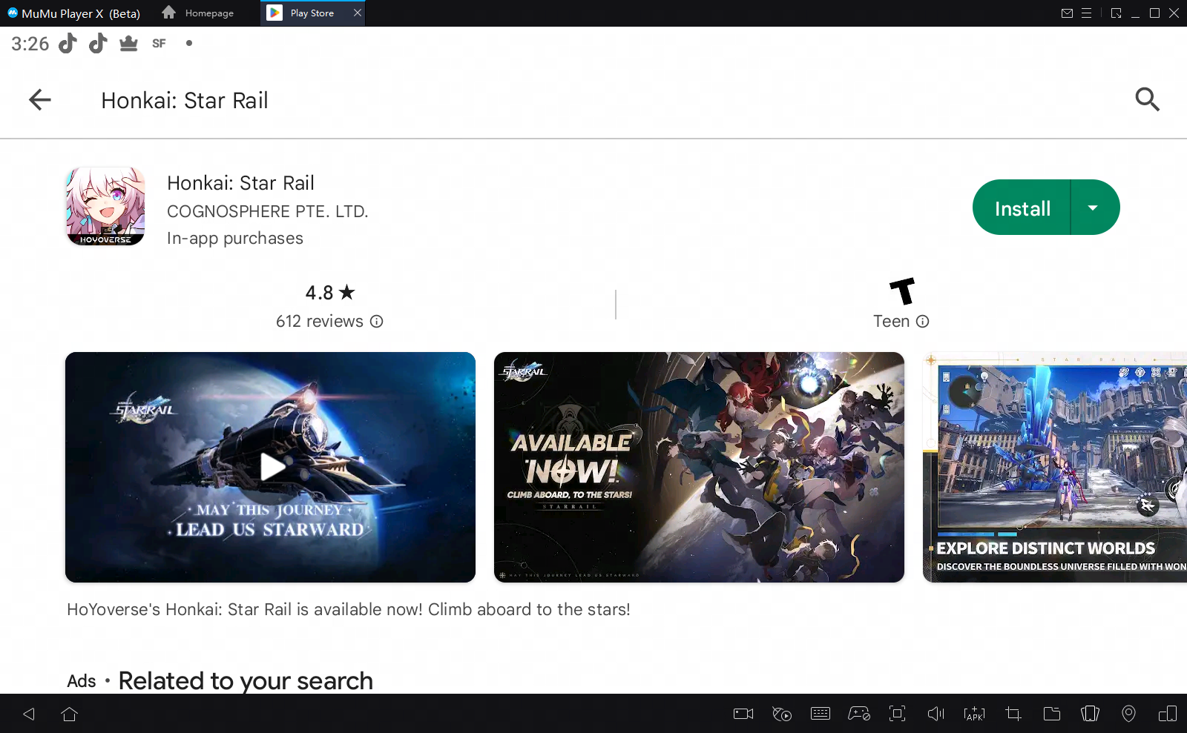Open the 'Available Now!' screenshot
The width and height of the screenshot is (1187, 733).
tap(699, 467)
